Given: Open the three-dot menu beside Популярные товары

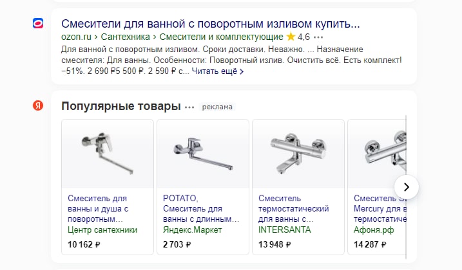Looking at the screenshot, I should tap(189, 107).
